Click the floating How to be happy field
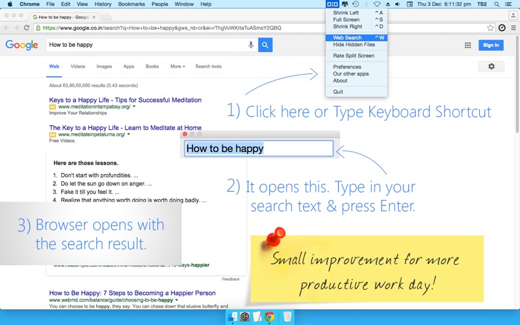 258,149
